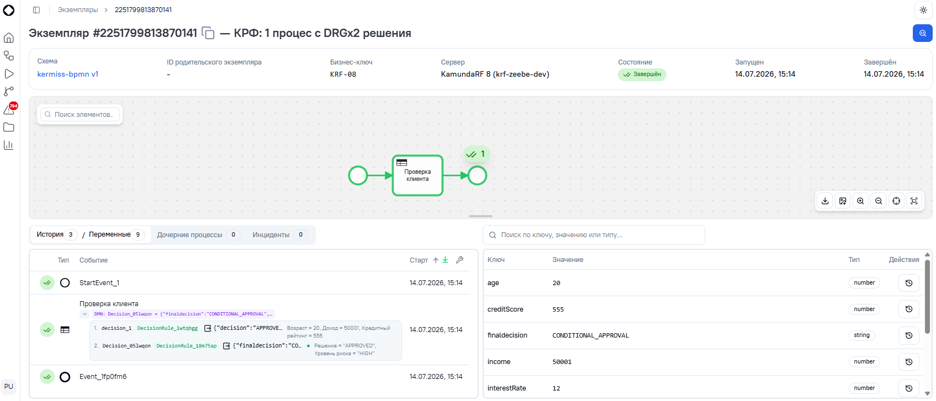Fit the diagram to screen

914,201
